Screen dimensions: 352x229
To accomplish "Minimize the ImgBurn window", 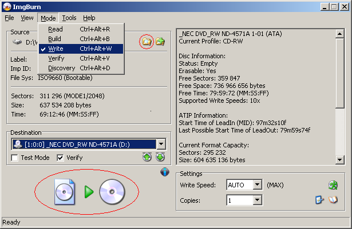I will pos(324,7).
